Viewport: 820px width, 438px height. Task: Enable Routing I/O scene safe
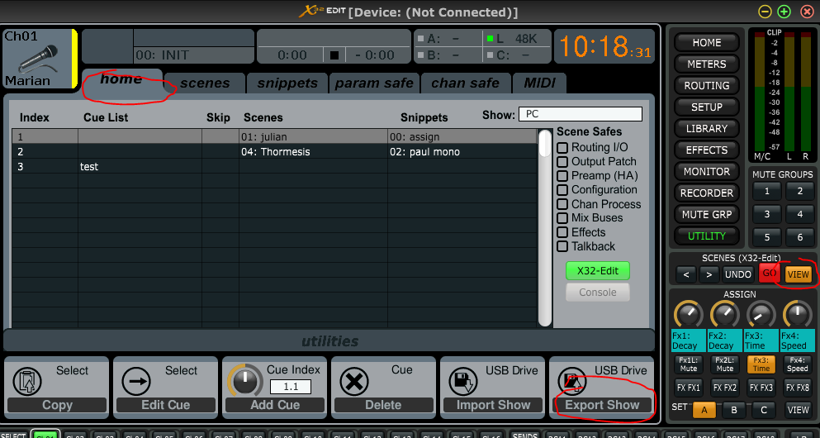pos(562,148)
